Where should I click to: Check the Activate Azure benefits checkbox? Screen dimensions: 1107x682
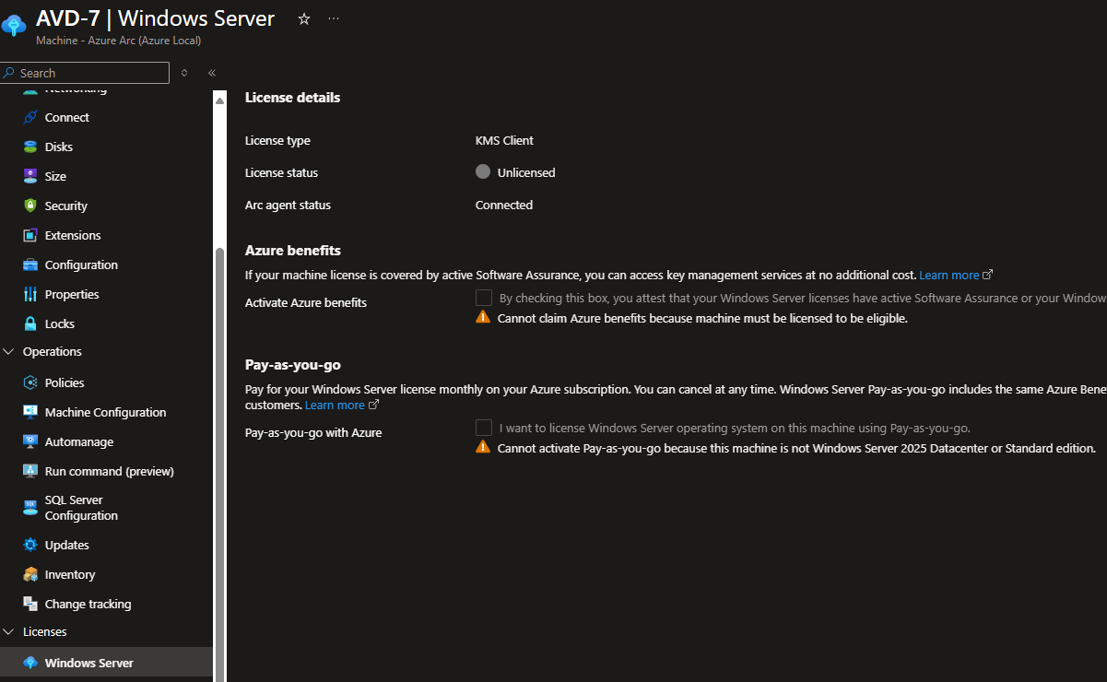click(x=484, y=298)
